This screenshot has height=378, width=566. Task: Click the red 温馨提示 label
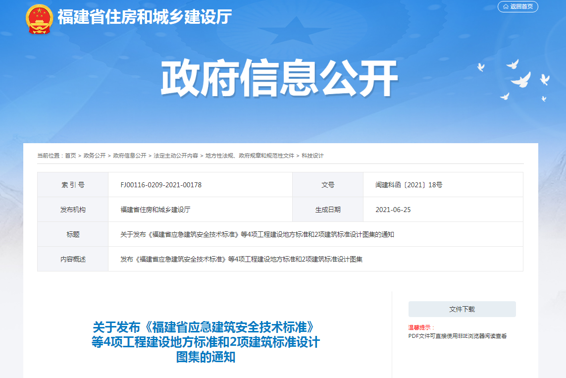421,327
